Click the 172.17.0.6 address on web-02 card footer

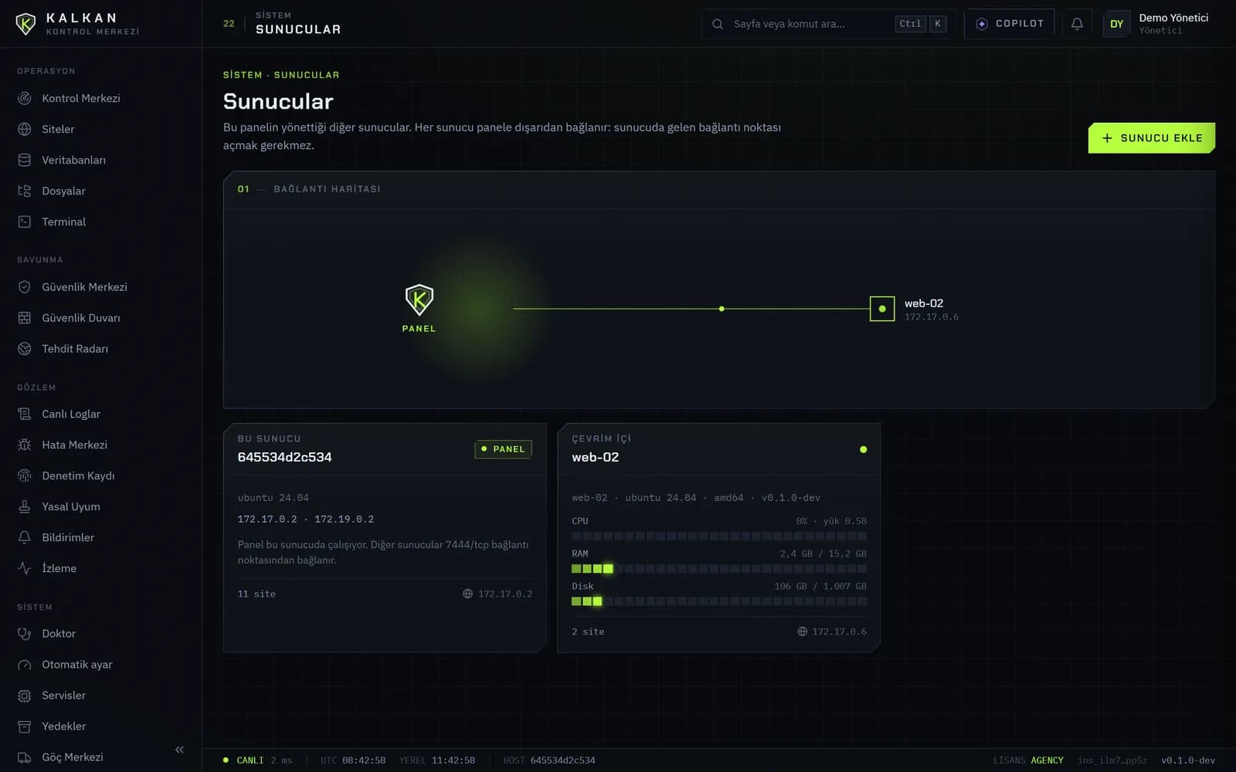(x=832, y=631)
